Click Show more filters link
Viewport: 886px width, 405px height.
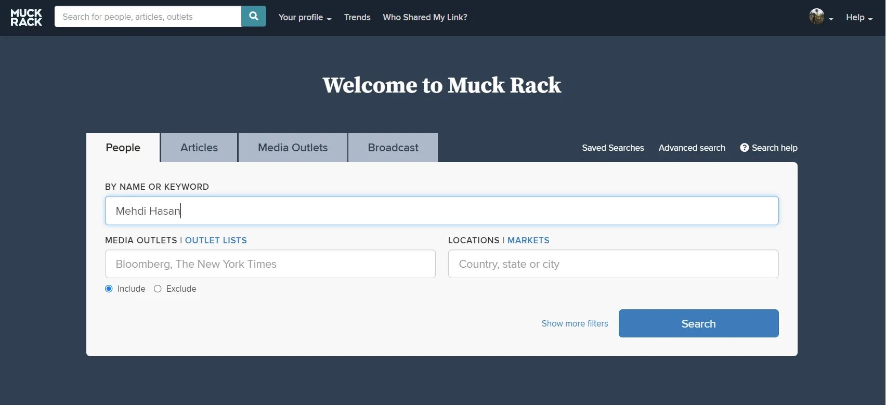575,323
